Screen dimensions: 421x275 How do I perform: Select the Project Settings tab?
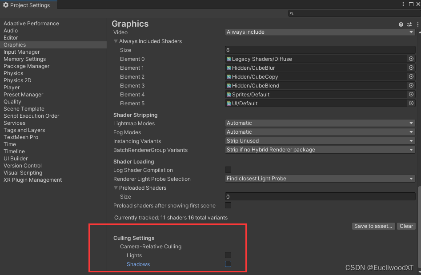pos(28,5)
